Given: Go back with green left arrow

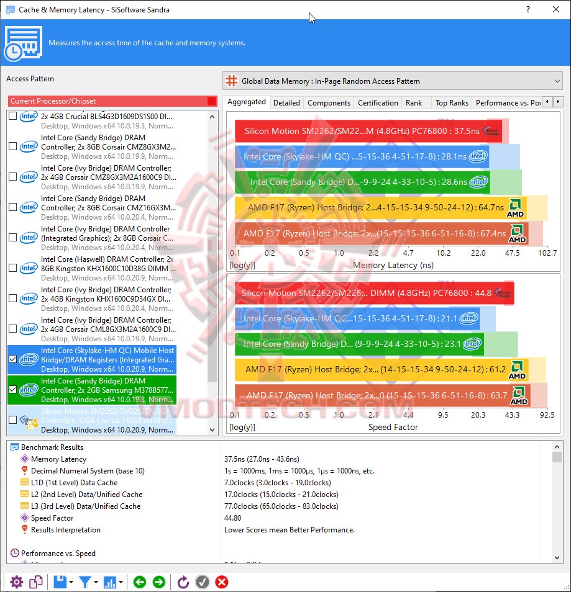Looking at the screenshot, I should point(140,582).
